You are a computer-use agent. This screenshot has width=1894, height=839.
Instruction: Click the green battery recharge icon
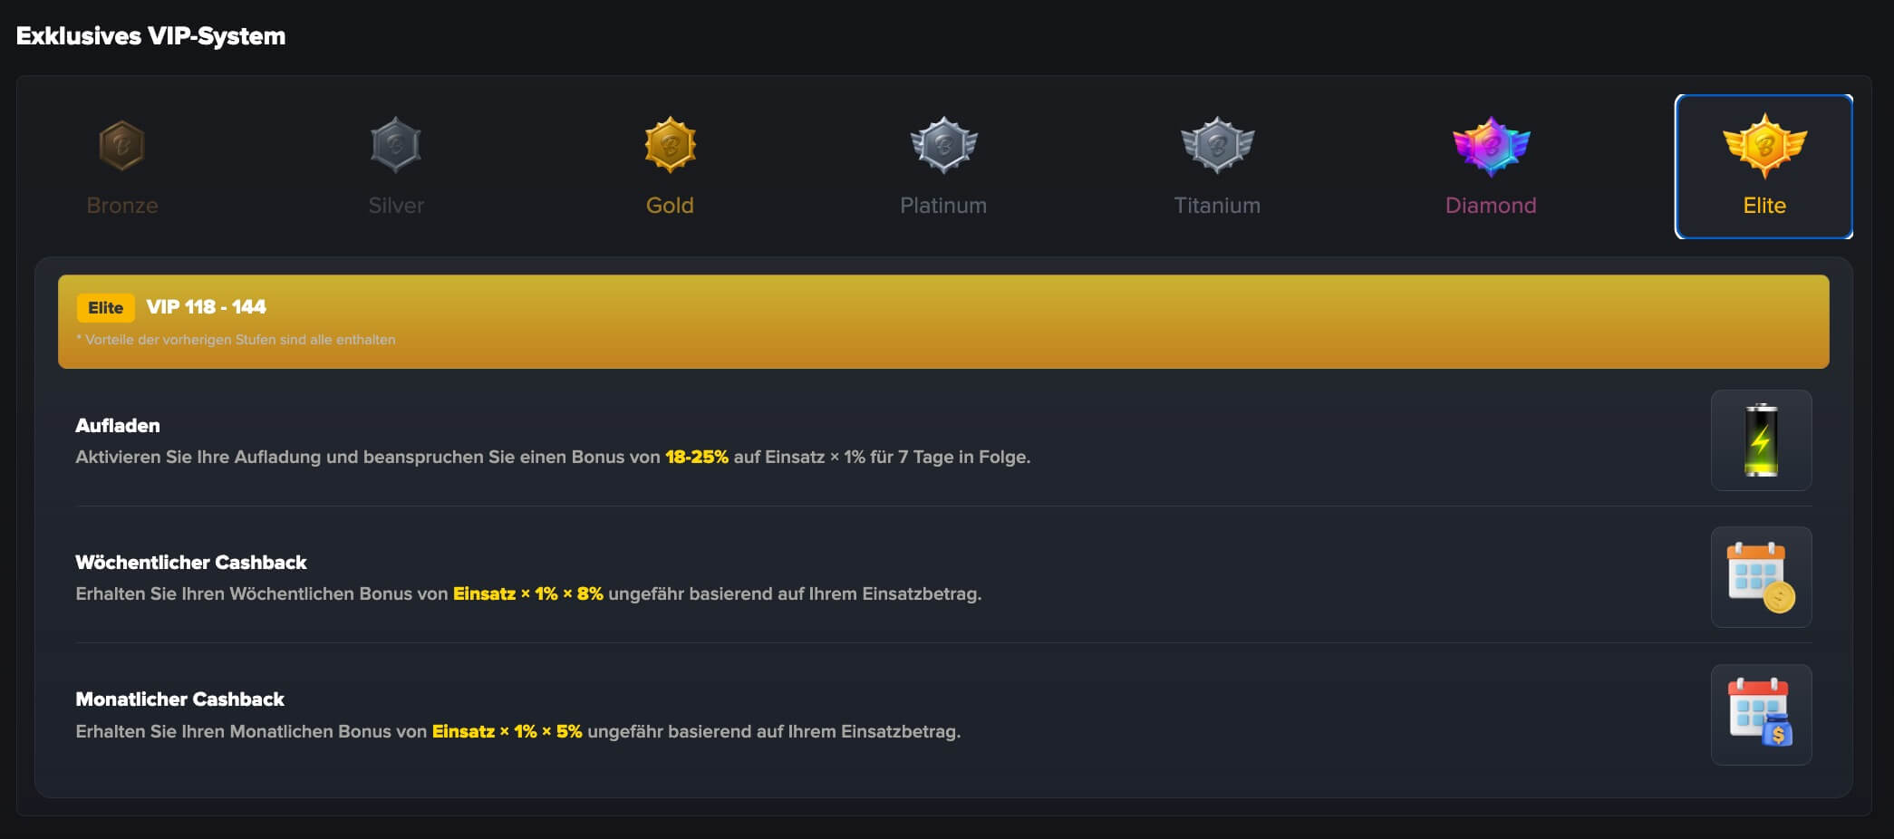(x=1761, y=440)
